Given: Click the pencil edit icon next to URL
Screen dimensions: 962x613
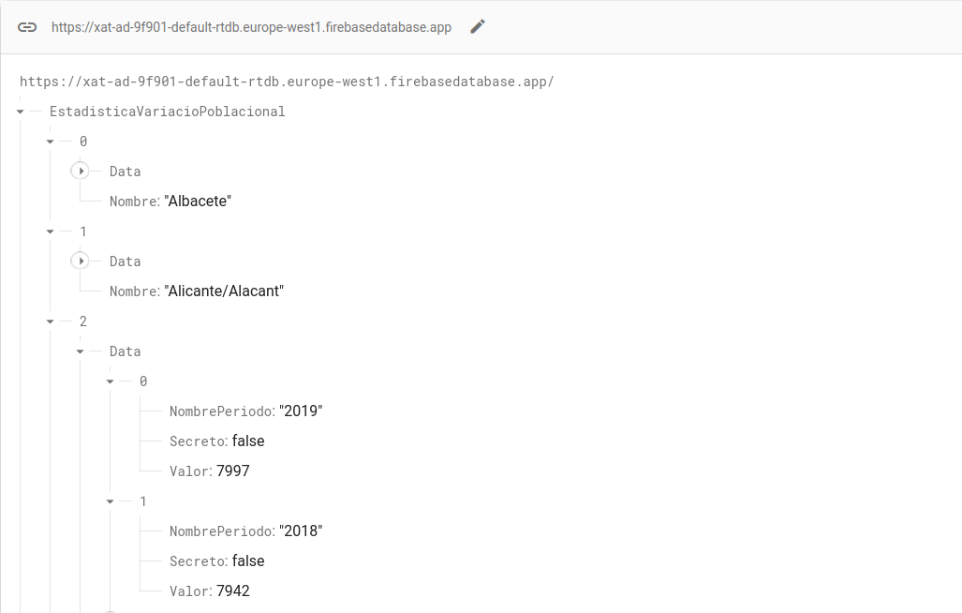Looking at the screenshot, I should click(478, 27).
